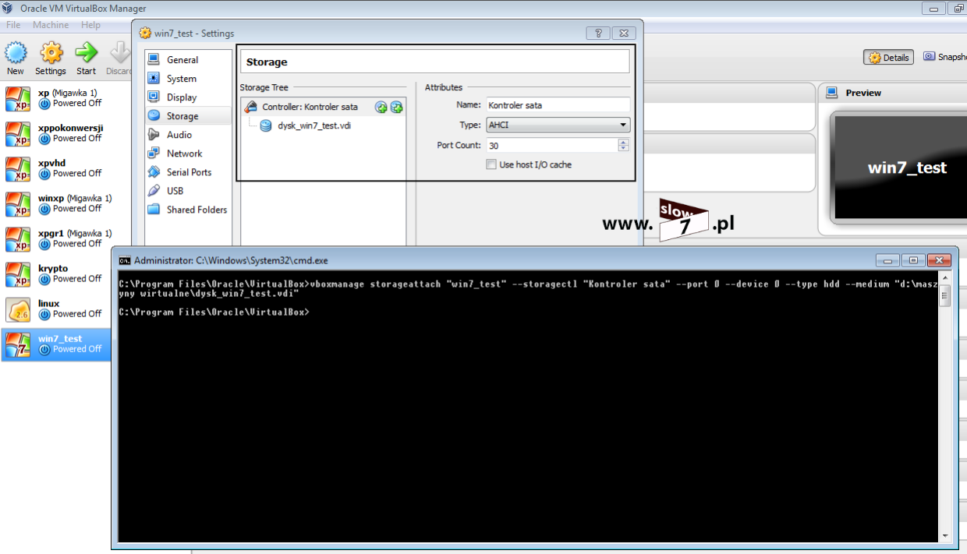Click the Storage page heading text
The image size is (967, 554).
coord(267,62)
